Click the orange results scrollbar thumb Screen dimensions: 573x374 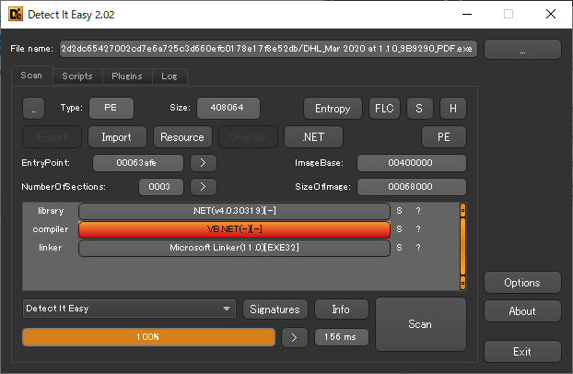(462, 246)
